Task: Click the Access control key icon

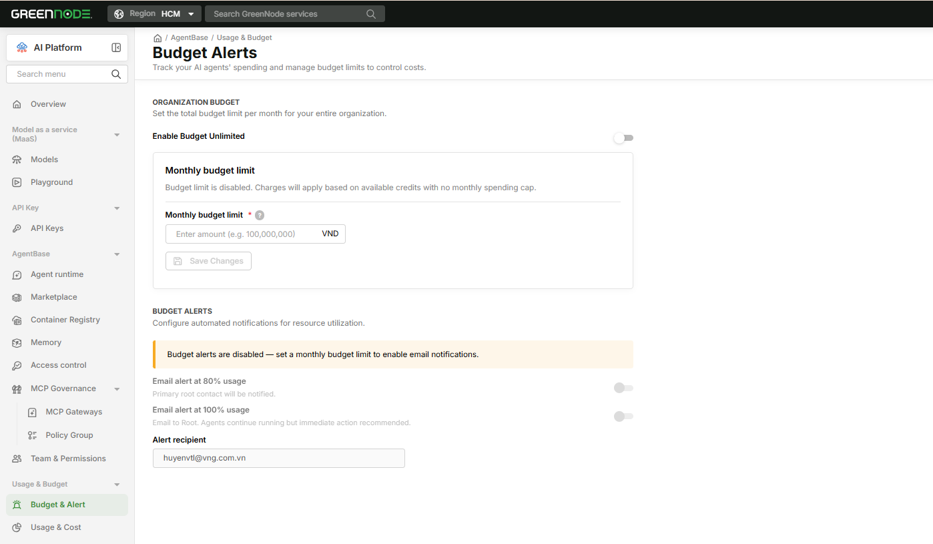Action: tap(17, 365)
